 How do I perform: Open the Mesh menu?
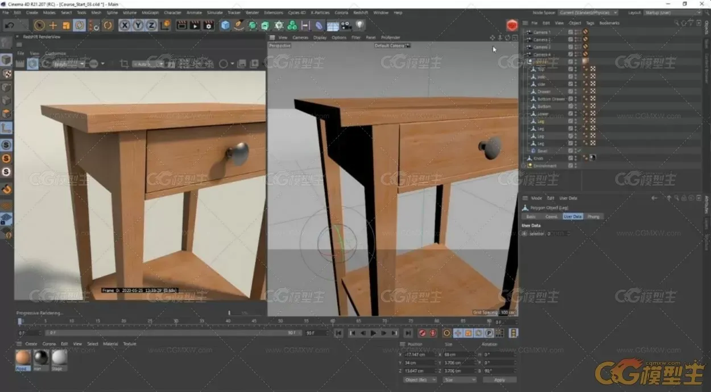(x=96, y=12)
